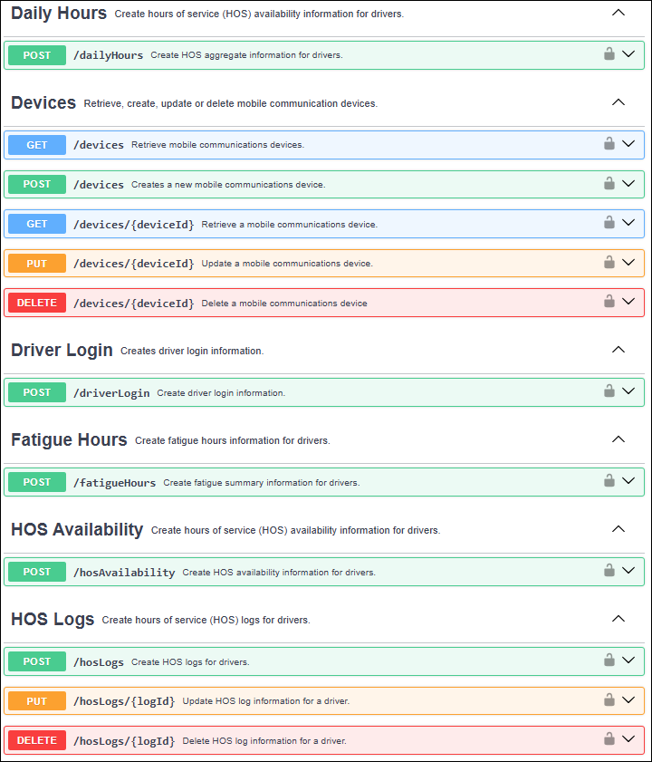Screen dimensions: 652x762
Task: Expand GET /devices/{deviceId} with its down arrow
Action: pyautogui.click(x=628, y=223)
